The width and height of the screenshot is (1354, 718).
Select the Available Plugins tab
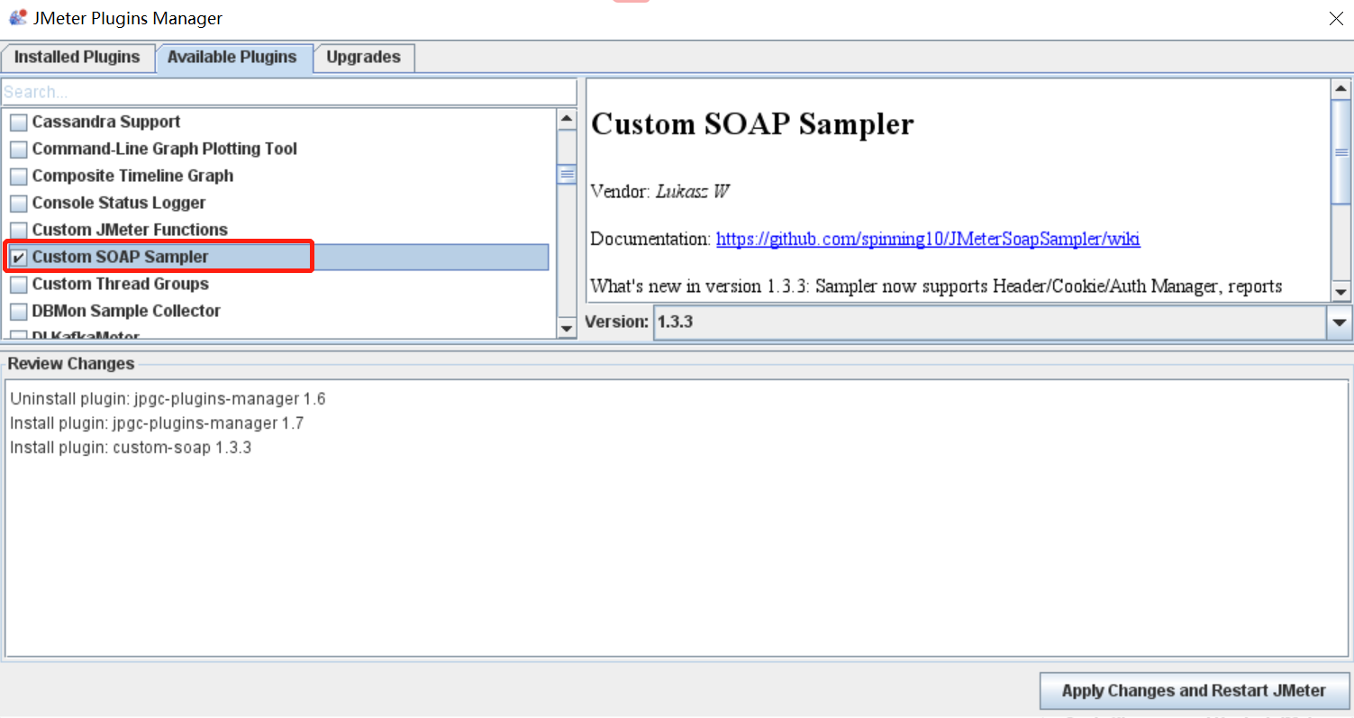[232, 58]
